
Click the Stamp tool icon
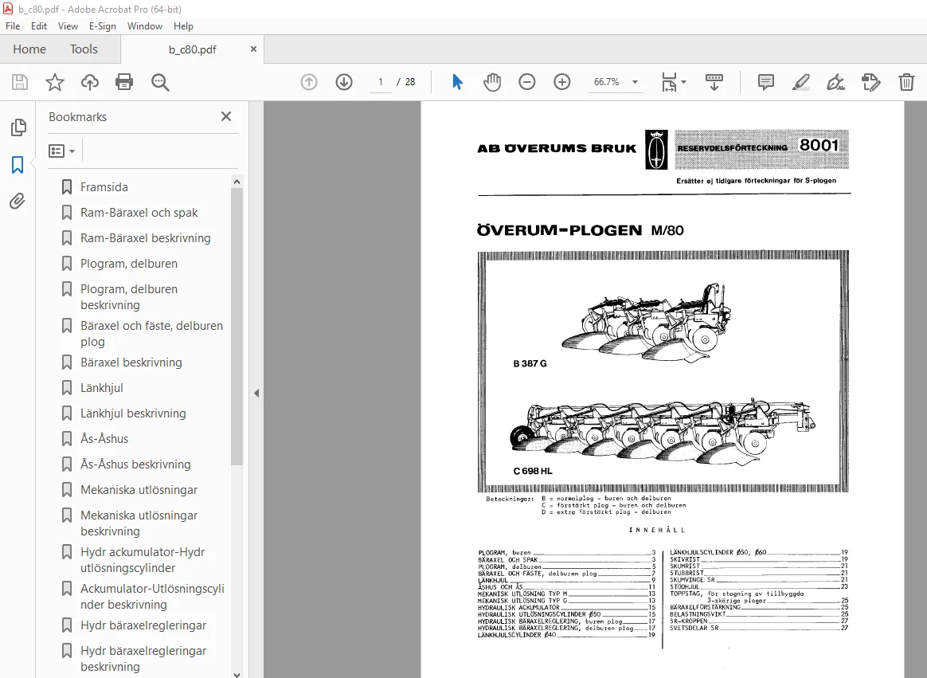[x=870, y=81]
